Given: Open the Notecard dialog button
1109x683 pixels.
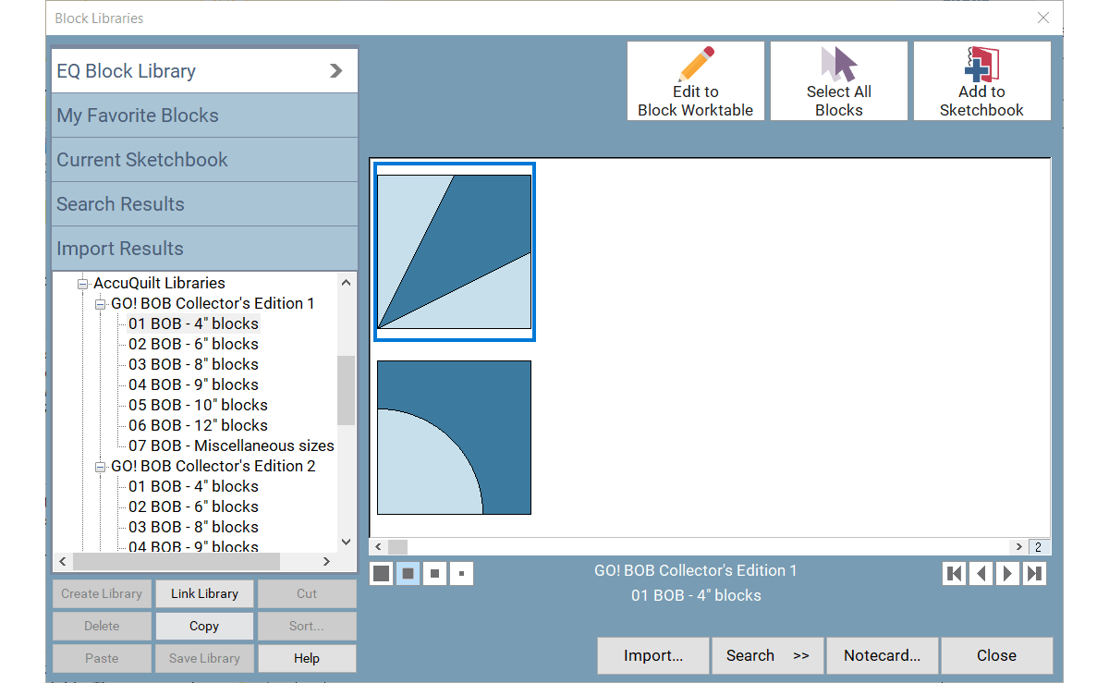Looking at the screenshot, I should pyautogui.click(x=882, y=655).
